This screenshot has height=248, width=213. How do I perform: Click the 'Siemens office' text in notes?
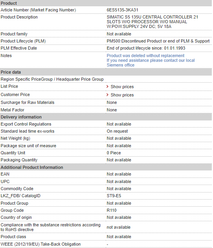(x=121, y=65)
